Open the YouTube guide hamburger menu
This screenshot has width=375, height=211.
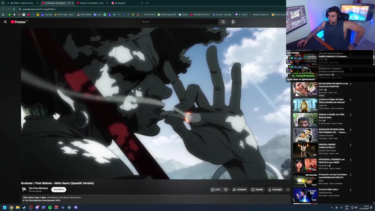tap(5, 22)
